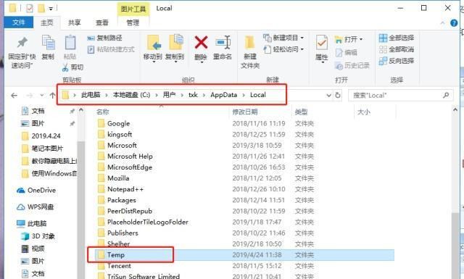Click the Picture Tools (图片工具) tab header
464x279 pixels.
point(133,9)
